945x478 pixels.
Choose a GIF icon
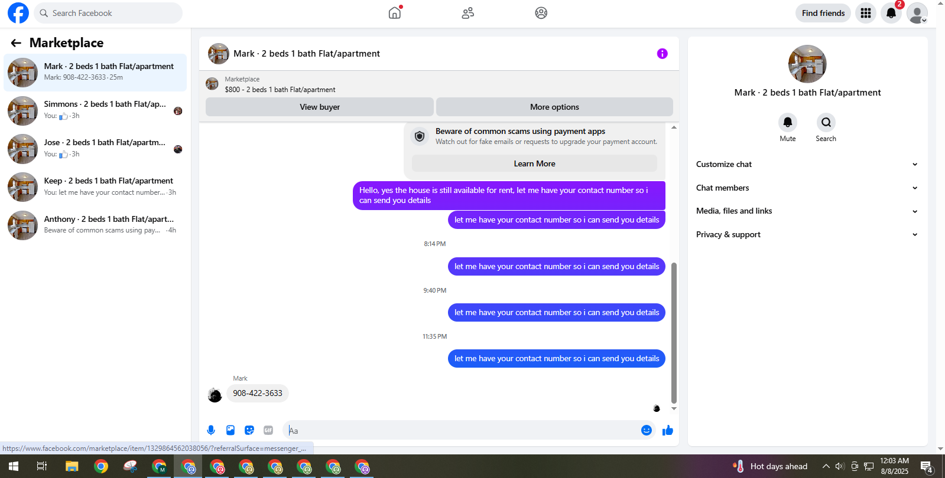click(x=268, y=430)
